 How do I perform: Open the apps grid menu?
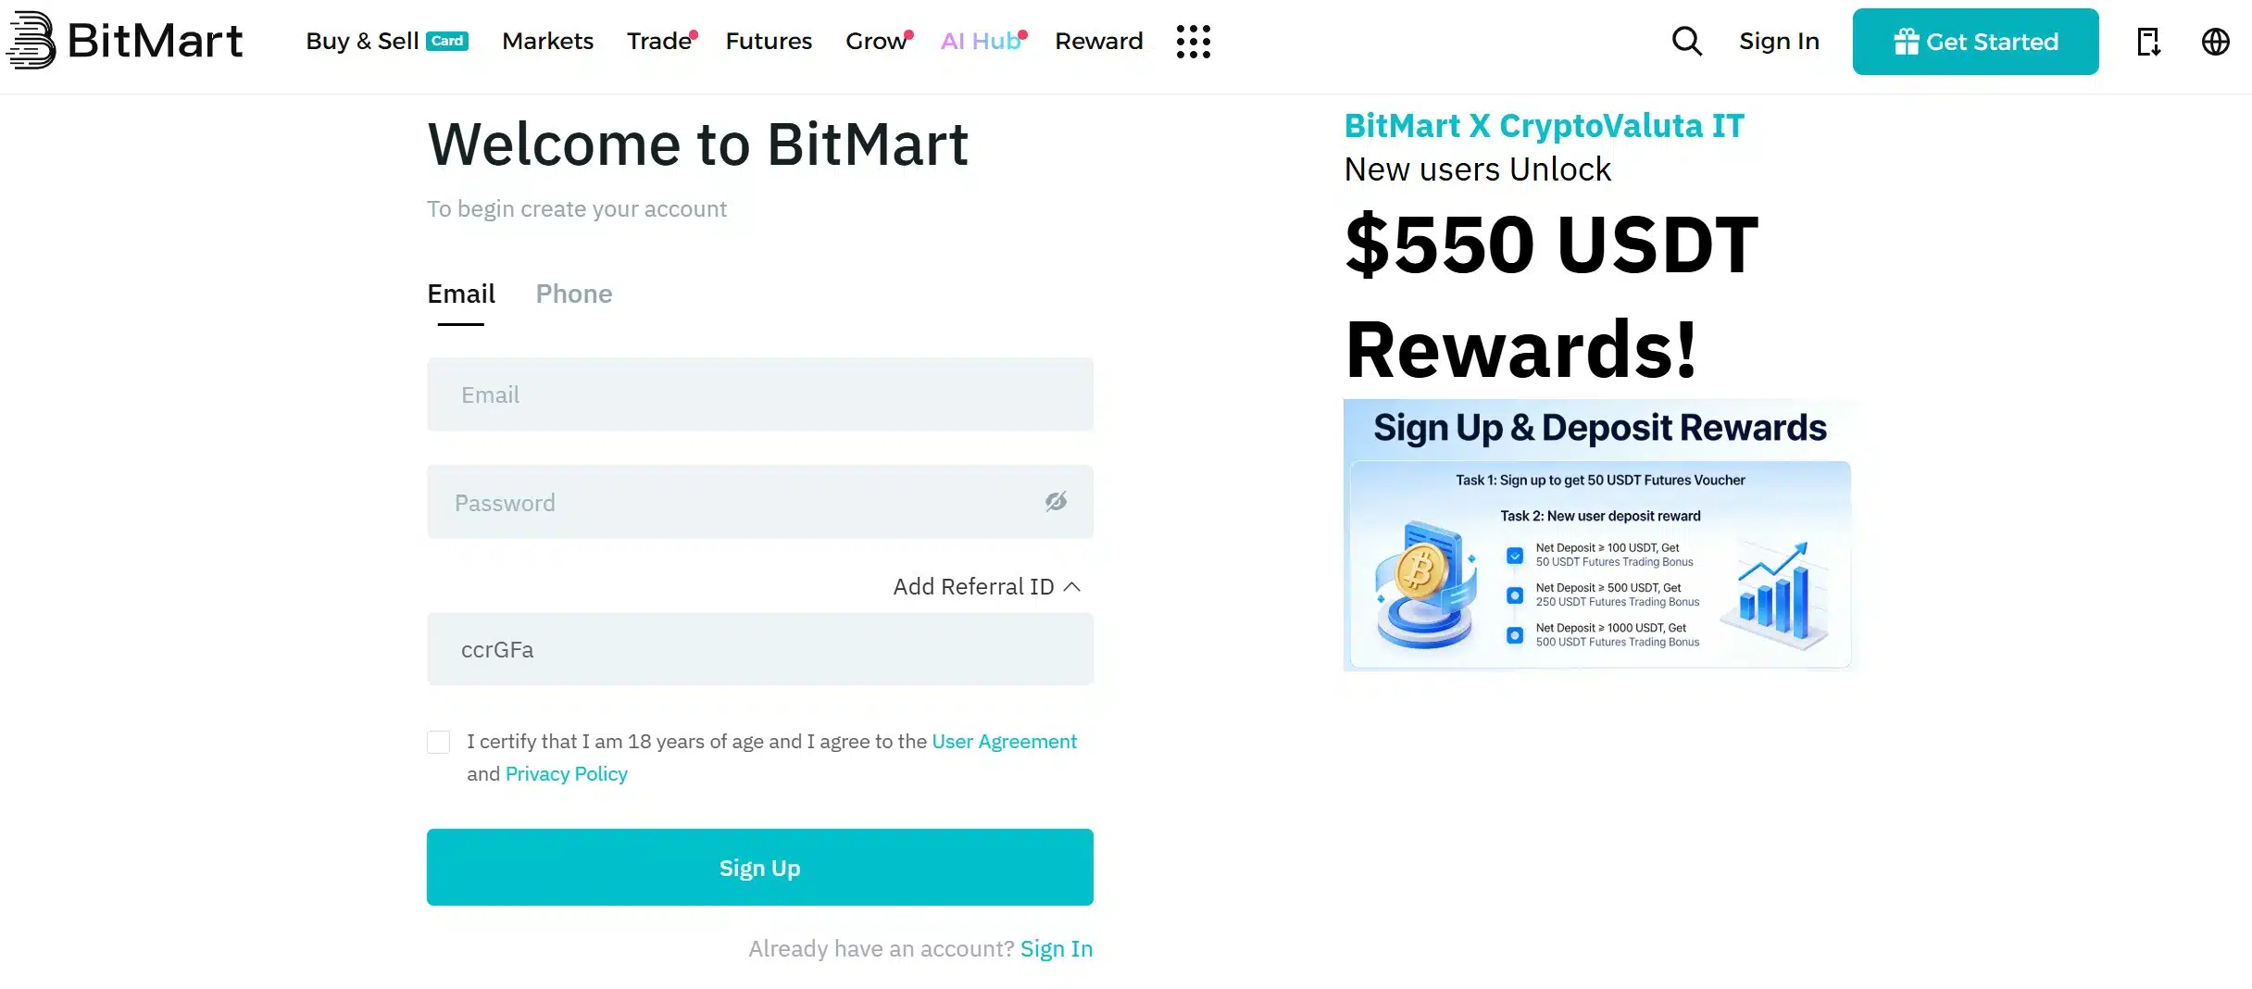(1194, 41)
